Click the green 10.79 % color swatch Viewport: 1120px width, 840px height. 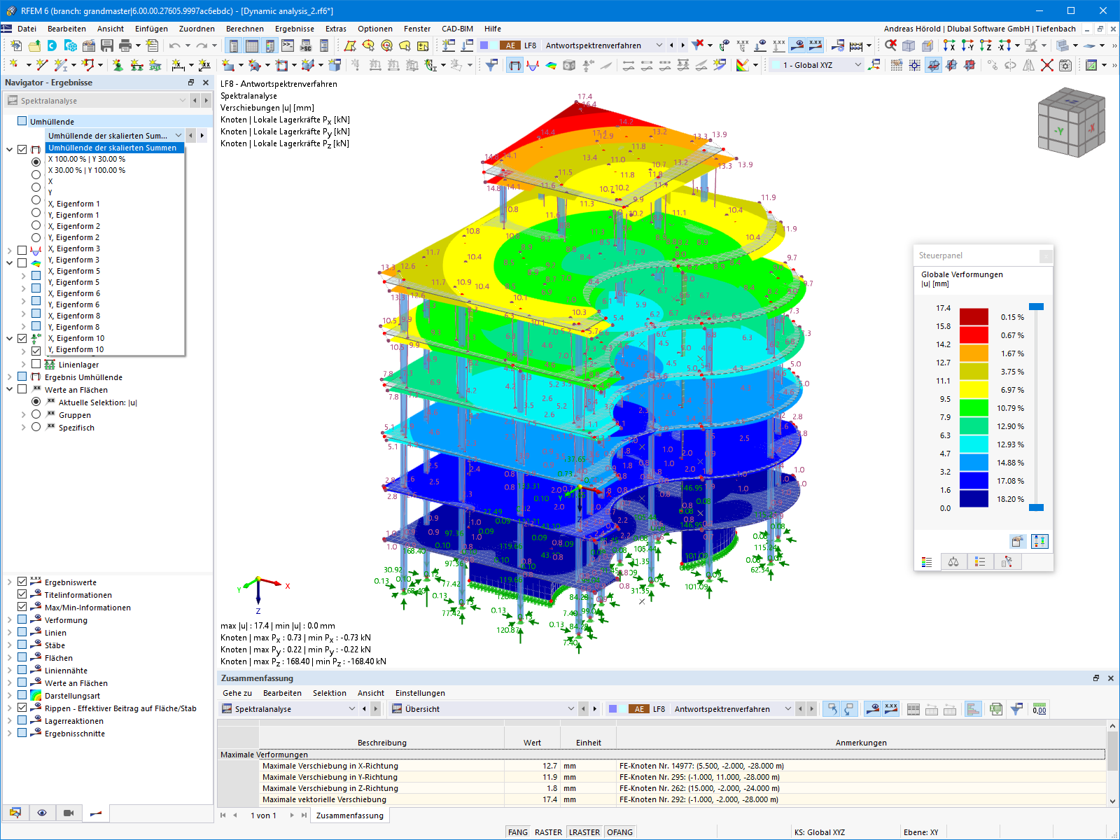tap(974, 407)
